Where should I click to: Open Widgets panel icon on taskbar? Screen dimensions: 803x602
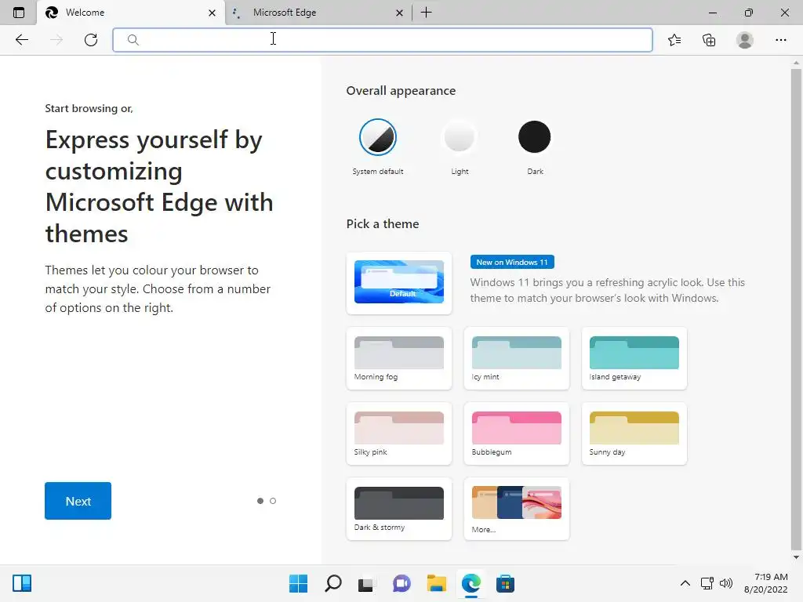coord(22,583)
